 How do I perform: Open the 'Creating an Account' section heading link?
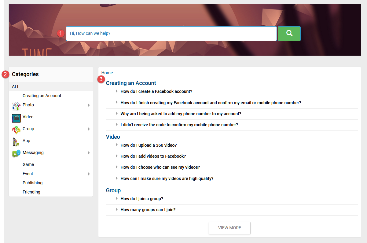[x=131, y=83]
